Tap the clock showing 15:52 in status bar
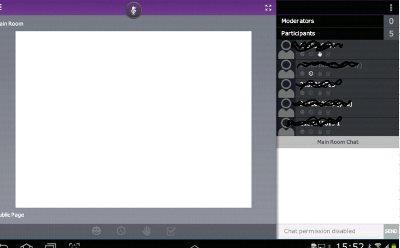The width and height of the screenshot is (400, 248). (350, 246)
